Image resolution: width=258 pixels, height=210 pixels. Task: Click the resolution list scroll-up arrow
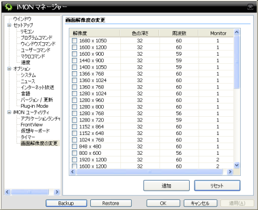click(236, 32)
